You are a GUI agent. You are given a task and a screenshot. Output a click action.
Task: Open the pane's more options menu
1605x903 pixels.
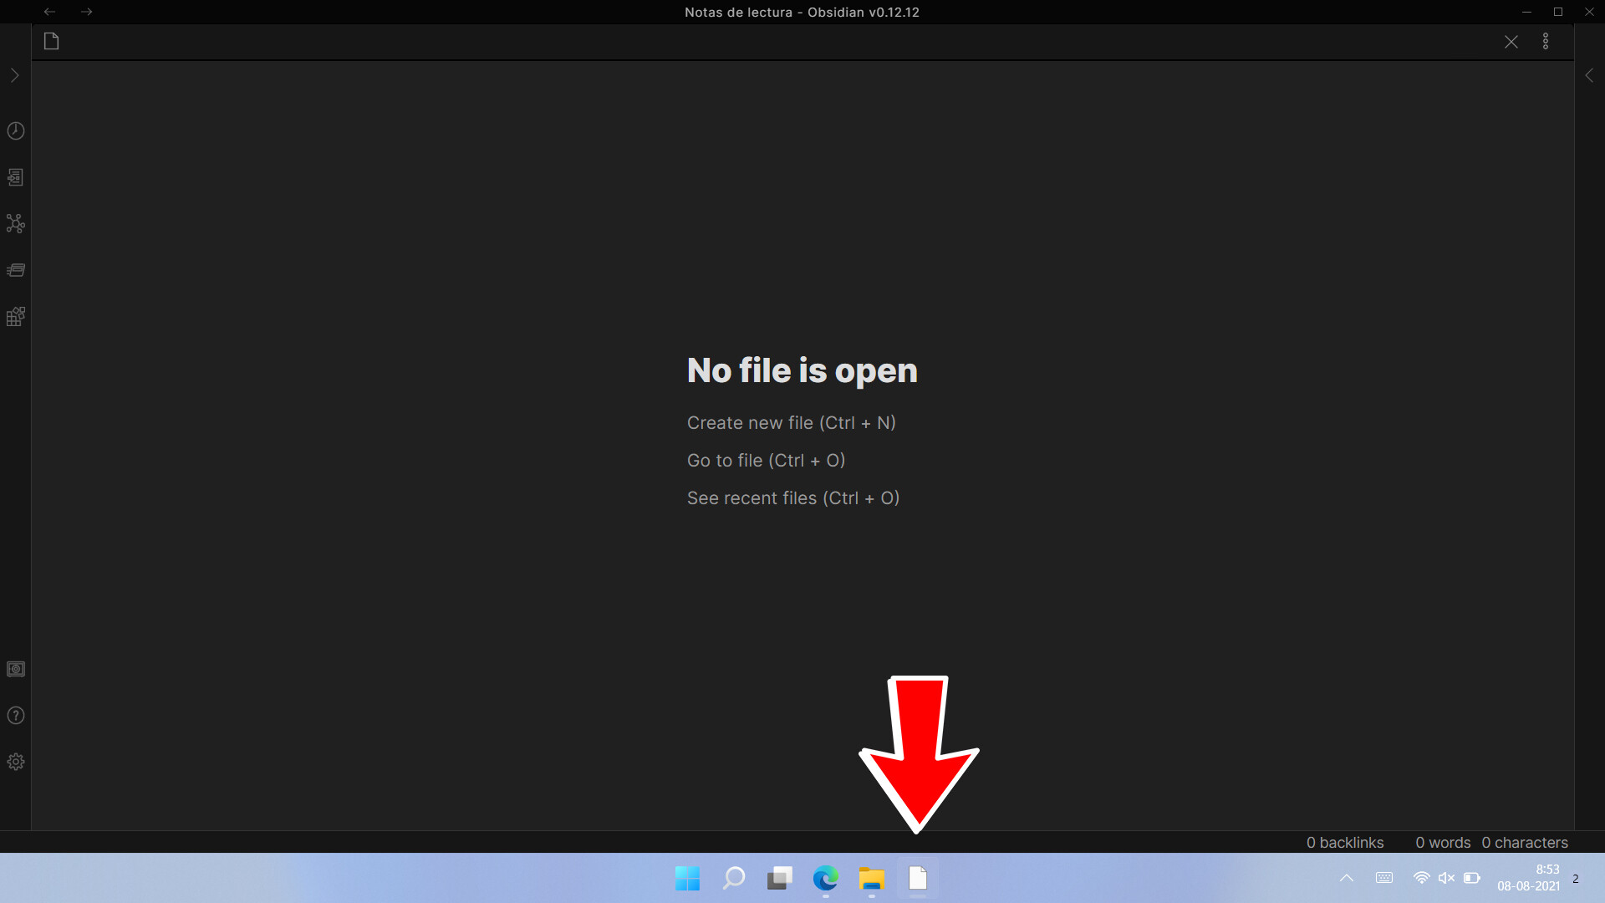pos(1546,42)
